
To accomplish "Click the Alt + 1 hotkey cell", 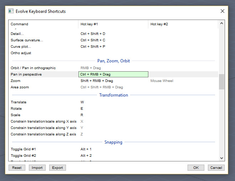I will coord(86,149).
